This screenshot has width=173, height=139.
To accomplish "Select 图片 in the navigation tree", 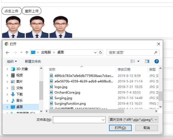I will pos(19,82).
